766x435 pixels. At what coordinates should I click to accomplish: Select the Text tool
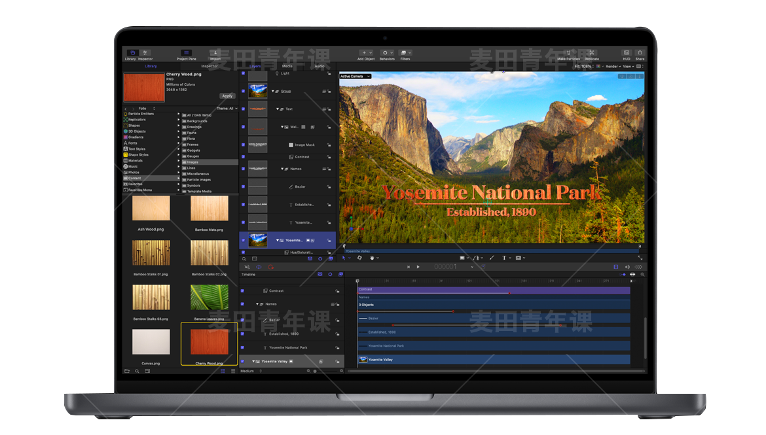(x=504, y=258)
